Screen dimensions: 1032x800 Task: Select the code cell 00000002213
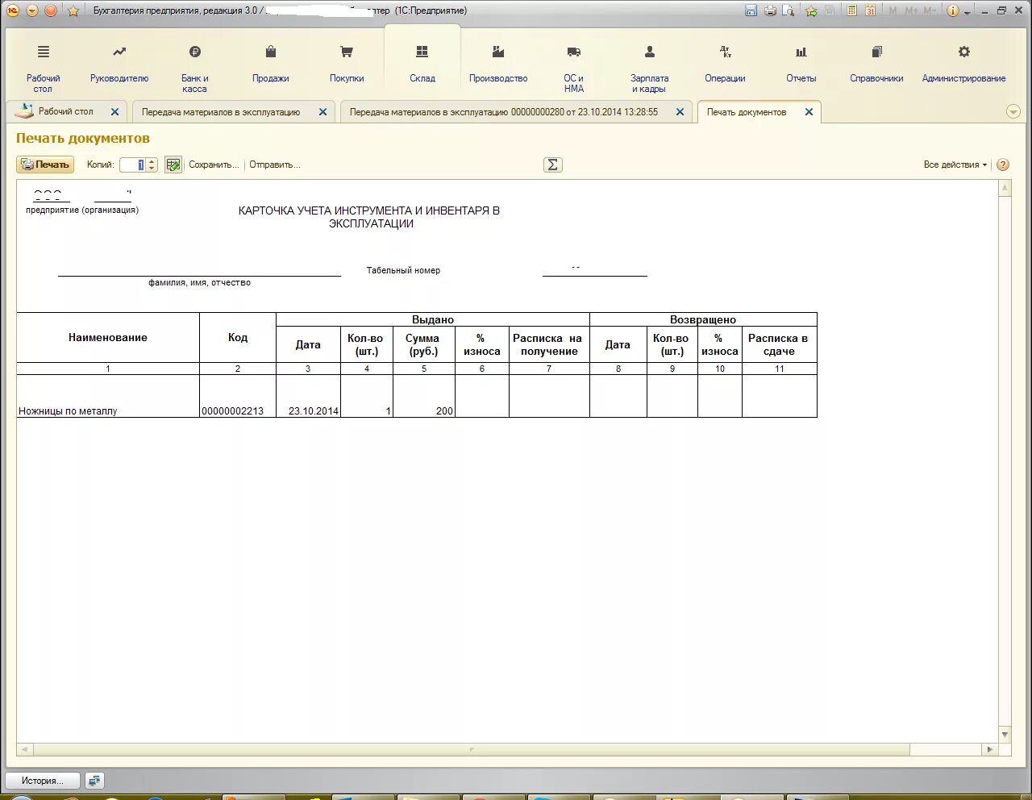coord(238,396)
